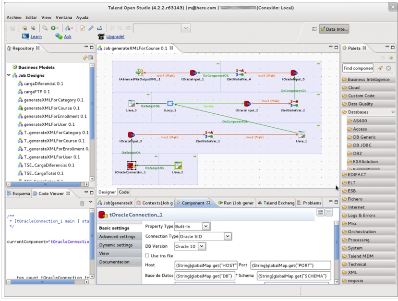Click the refresh icon in Repository panel
The image size is (398, 301).
(x=85, y=58)
